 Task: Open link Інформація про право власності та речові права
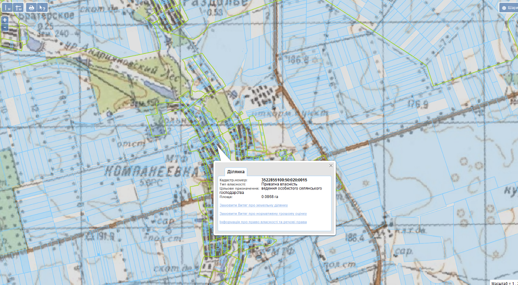pyautogui.click(x=263, y=222)
